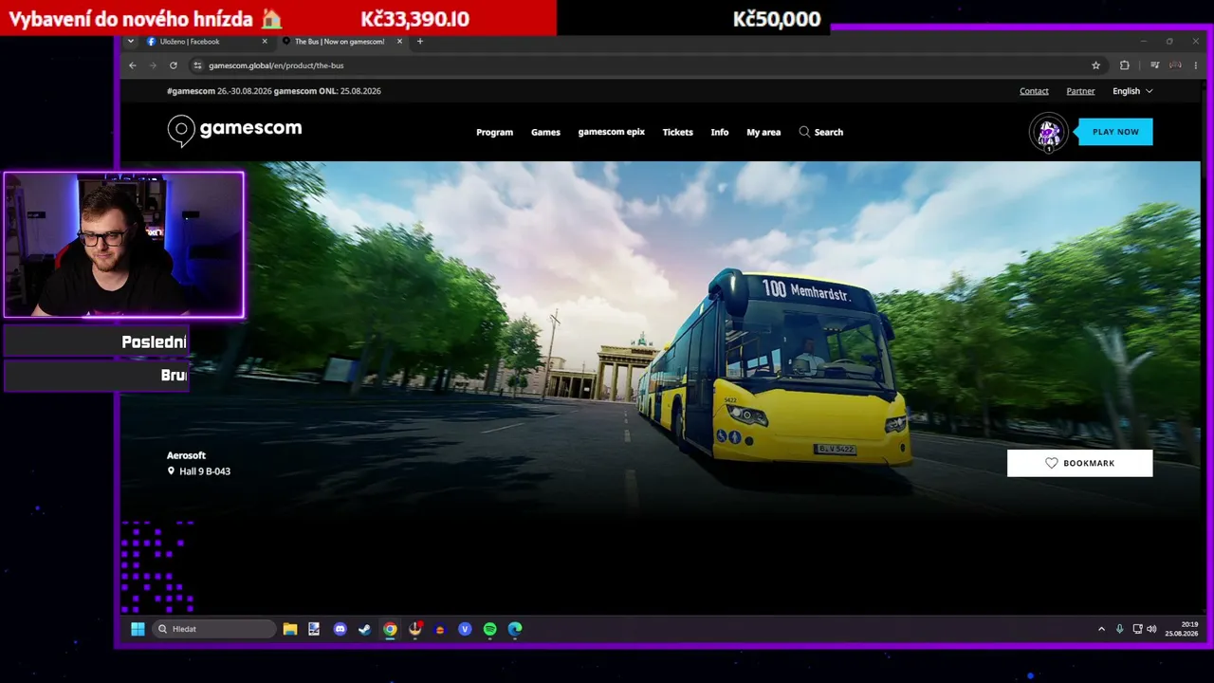Open Spotify from the taskbar
The width and height of the screenshot is (1214, 683).
pos(489,629)
